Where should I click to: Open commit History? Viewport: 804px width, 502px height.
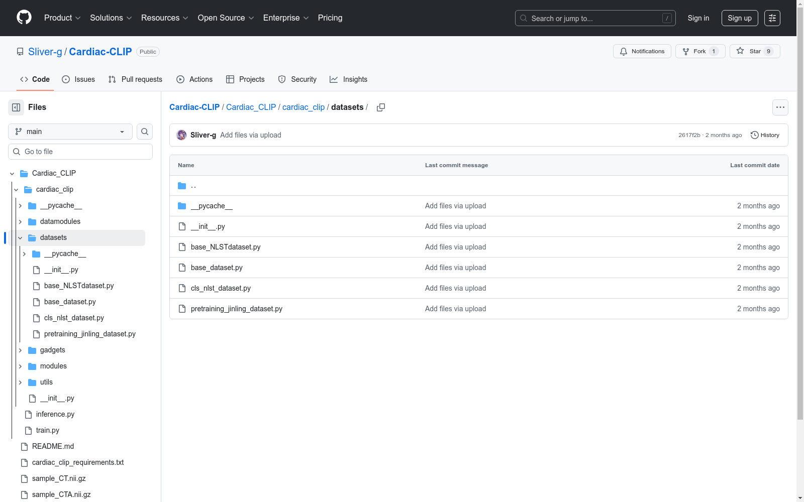click(x=765, y=135)
